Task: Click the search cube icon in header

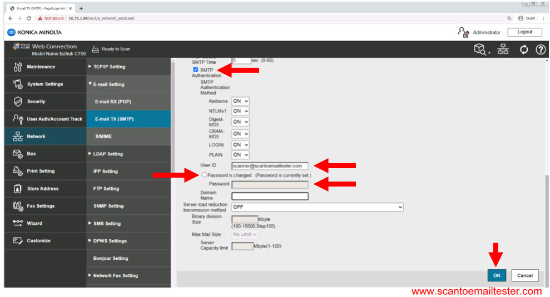Action: (x=481, y=49)
